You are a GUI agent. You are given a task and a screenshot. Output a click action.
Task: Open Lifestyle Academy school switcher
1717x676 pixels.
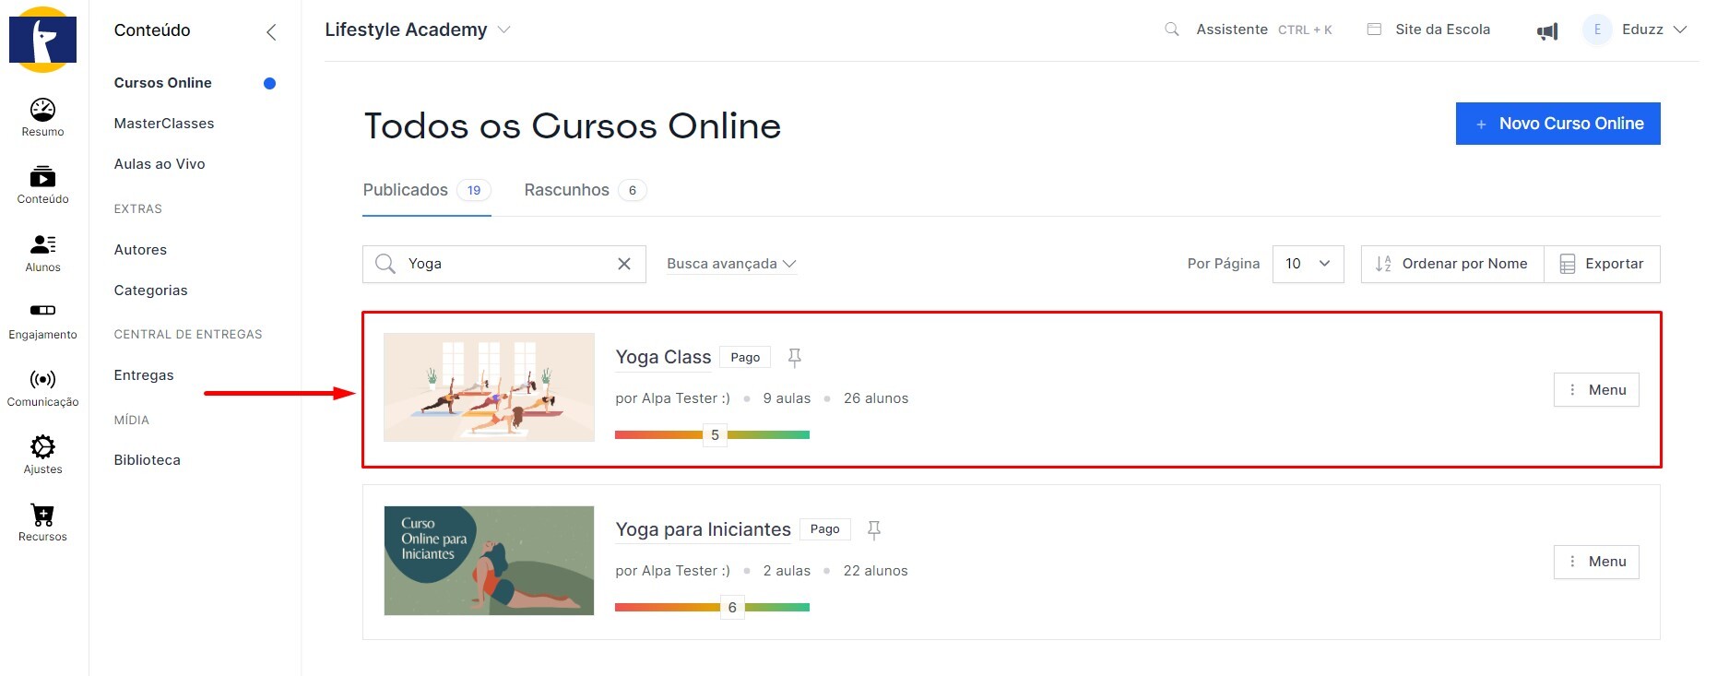point(417,30)
